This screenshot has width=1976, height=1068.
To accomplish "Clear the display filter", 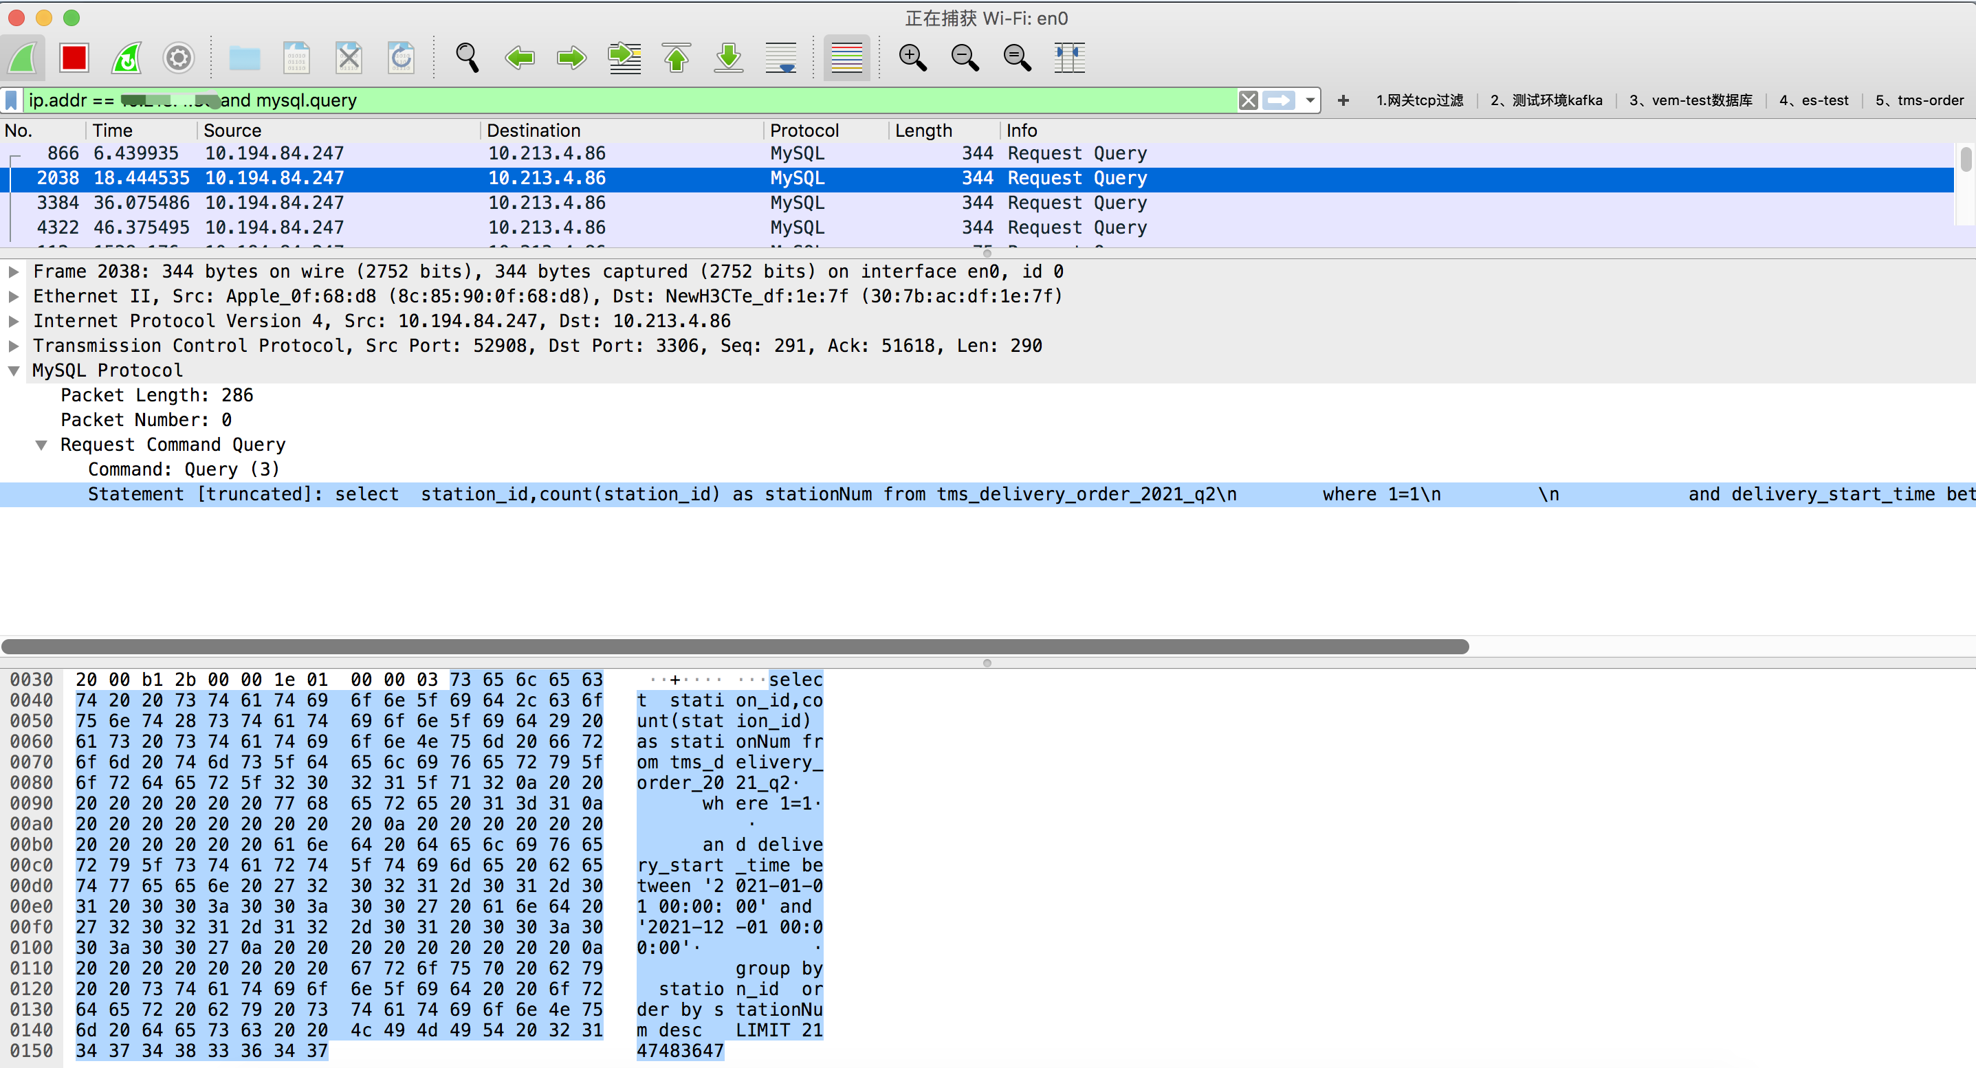I will (x=1248, y=100).
